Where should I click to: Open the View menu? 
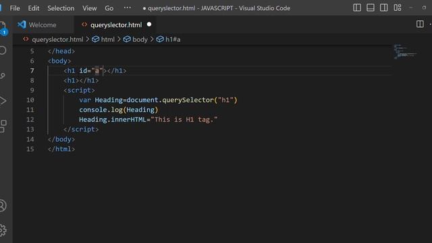(x=90, y=8)
